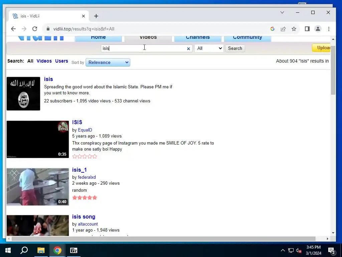
Task: Click the horizontal scrollbar at page bottom
Action: coord(164,239)
